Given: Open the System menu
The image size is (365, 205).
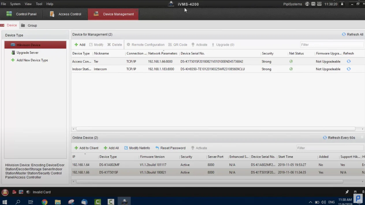Looking at the screenshot, I should (x=15, y=4).
